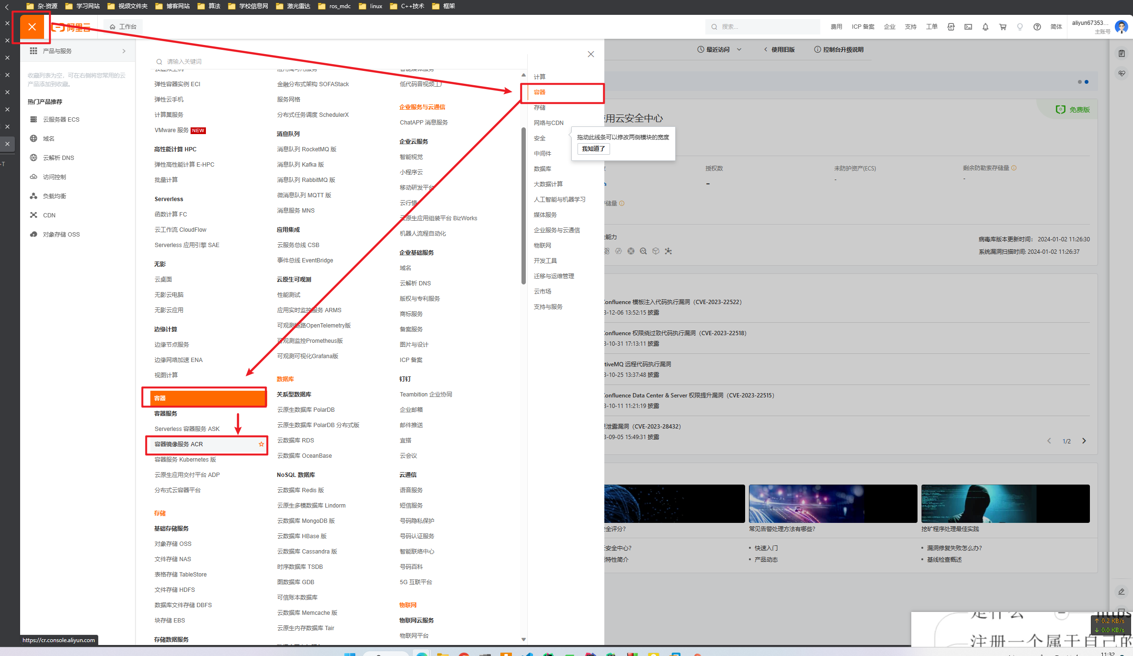Image resolution: width=1133 pixels, height=656 pixels.
Task: Click the notification bell icon
Action: click(x=985, y=27)
